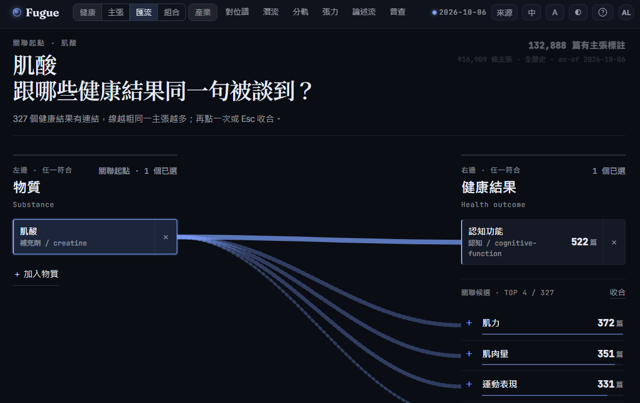Add 肌力 with its plus icon
The image size is (640, 403).
tap(469, 323)
